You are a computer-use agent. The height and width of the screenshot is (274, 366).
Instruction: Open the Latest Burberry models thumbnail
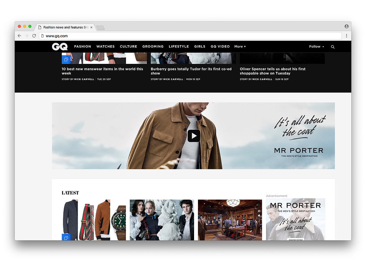coord(162,220)
